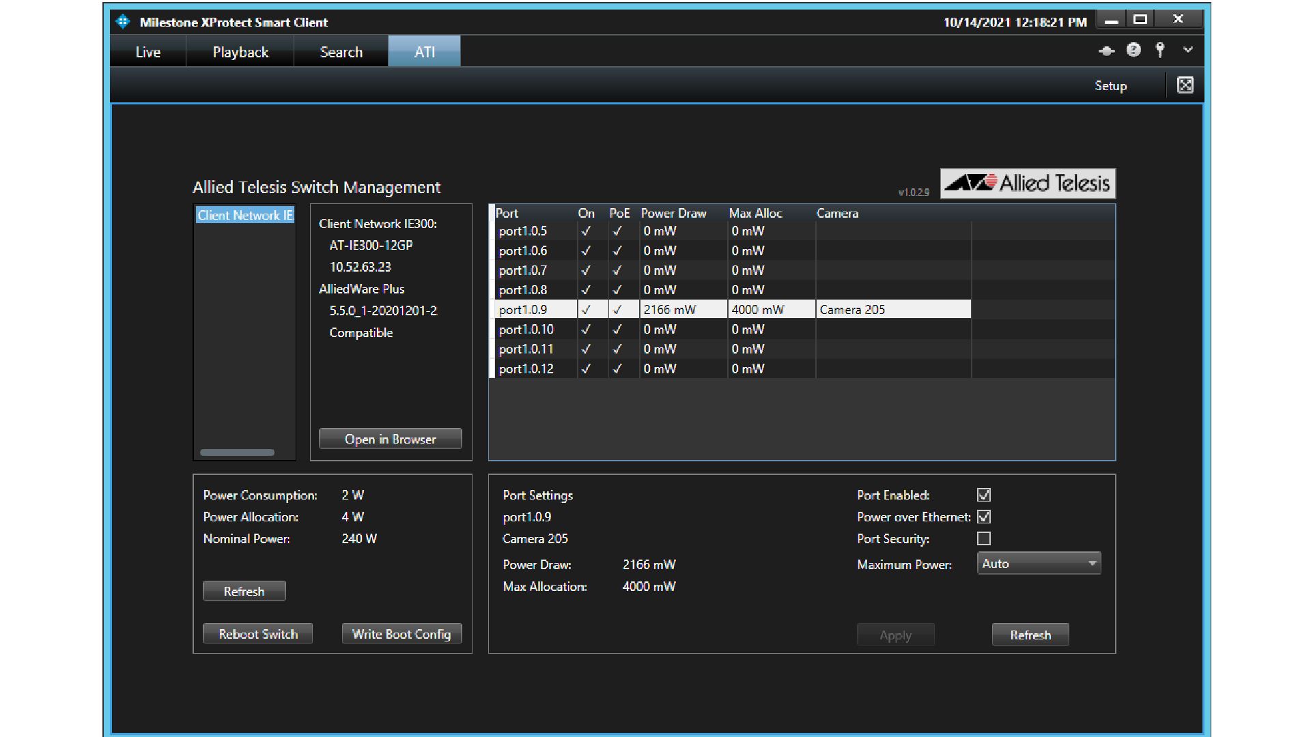Viewport: 1311px width, 737px height.
Task: Toggle PoE checkmark for port1.0.8
Action: click(617, 290)
